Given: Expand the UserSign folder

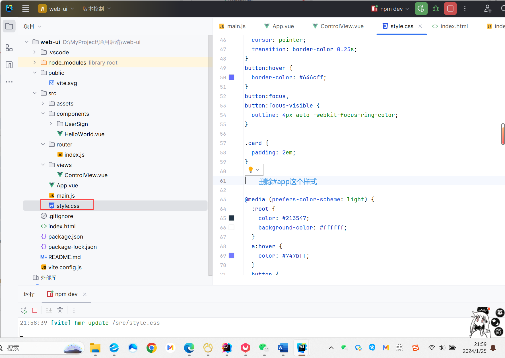Looking at the screenshot, I should click(x=51, y=124).
